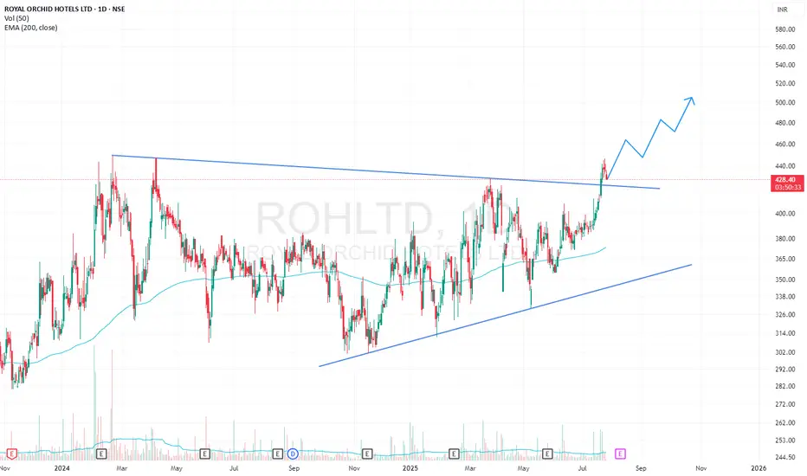Click the 400.00 price axis label
The image size is (807, 476).
pos(785,214)
